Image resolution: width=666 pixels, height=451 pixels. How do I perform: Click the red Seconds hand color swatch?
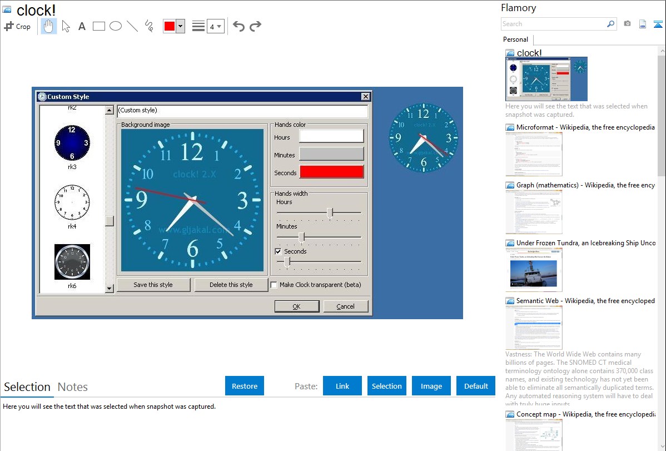[331, 172]
